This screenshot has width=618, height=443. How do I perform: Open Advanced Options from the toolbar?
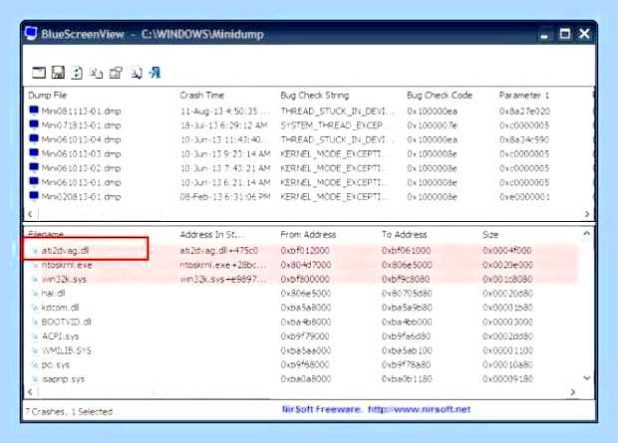[39, 73]
